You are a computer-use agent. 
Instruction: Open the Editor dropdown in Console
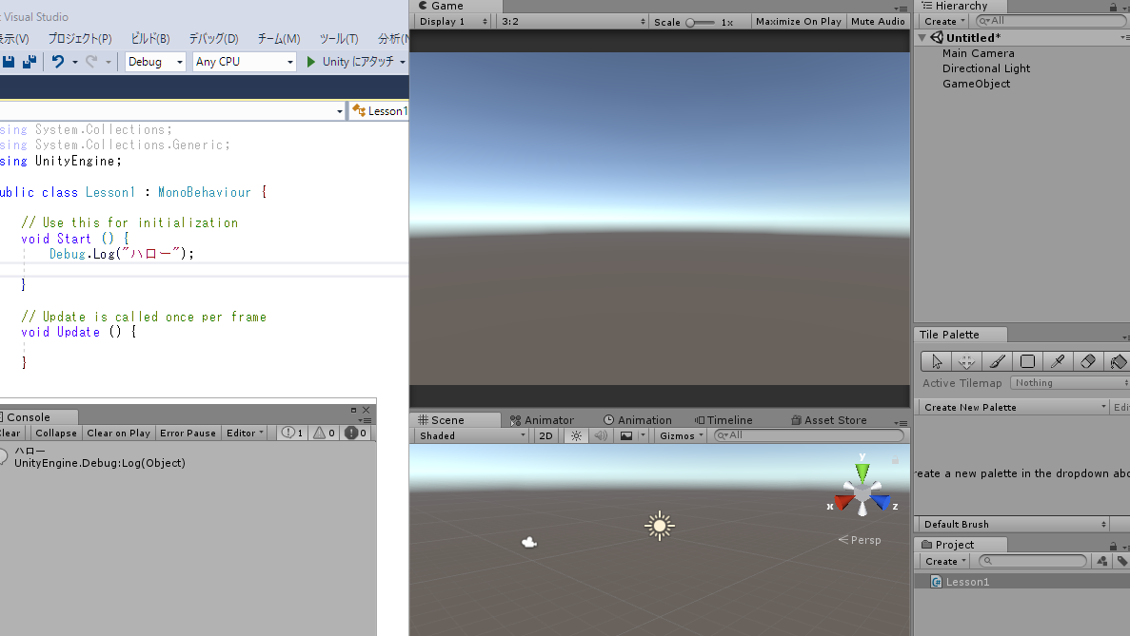[x=245, y=434]
